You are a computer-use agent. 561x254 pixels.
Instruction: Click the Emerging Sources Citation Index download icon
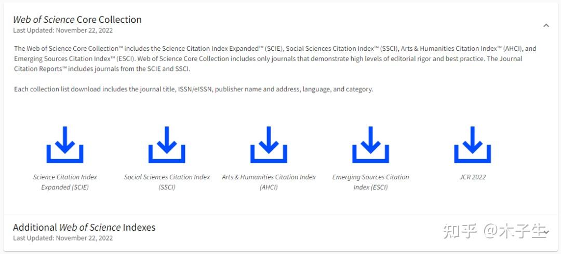(370, 145)
